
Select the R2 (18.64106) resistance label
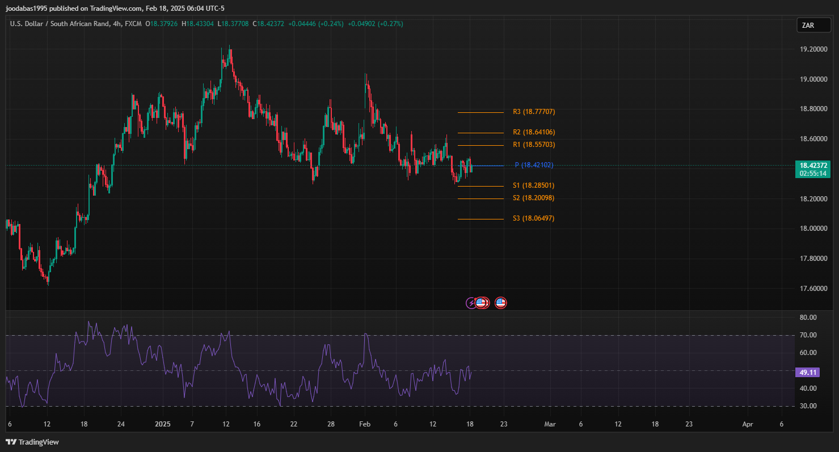[533, 132]
